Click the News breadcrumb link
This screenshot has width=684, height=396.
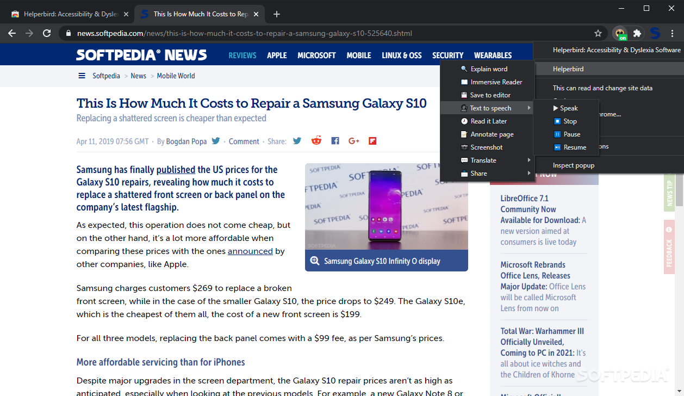pos(138,76)
